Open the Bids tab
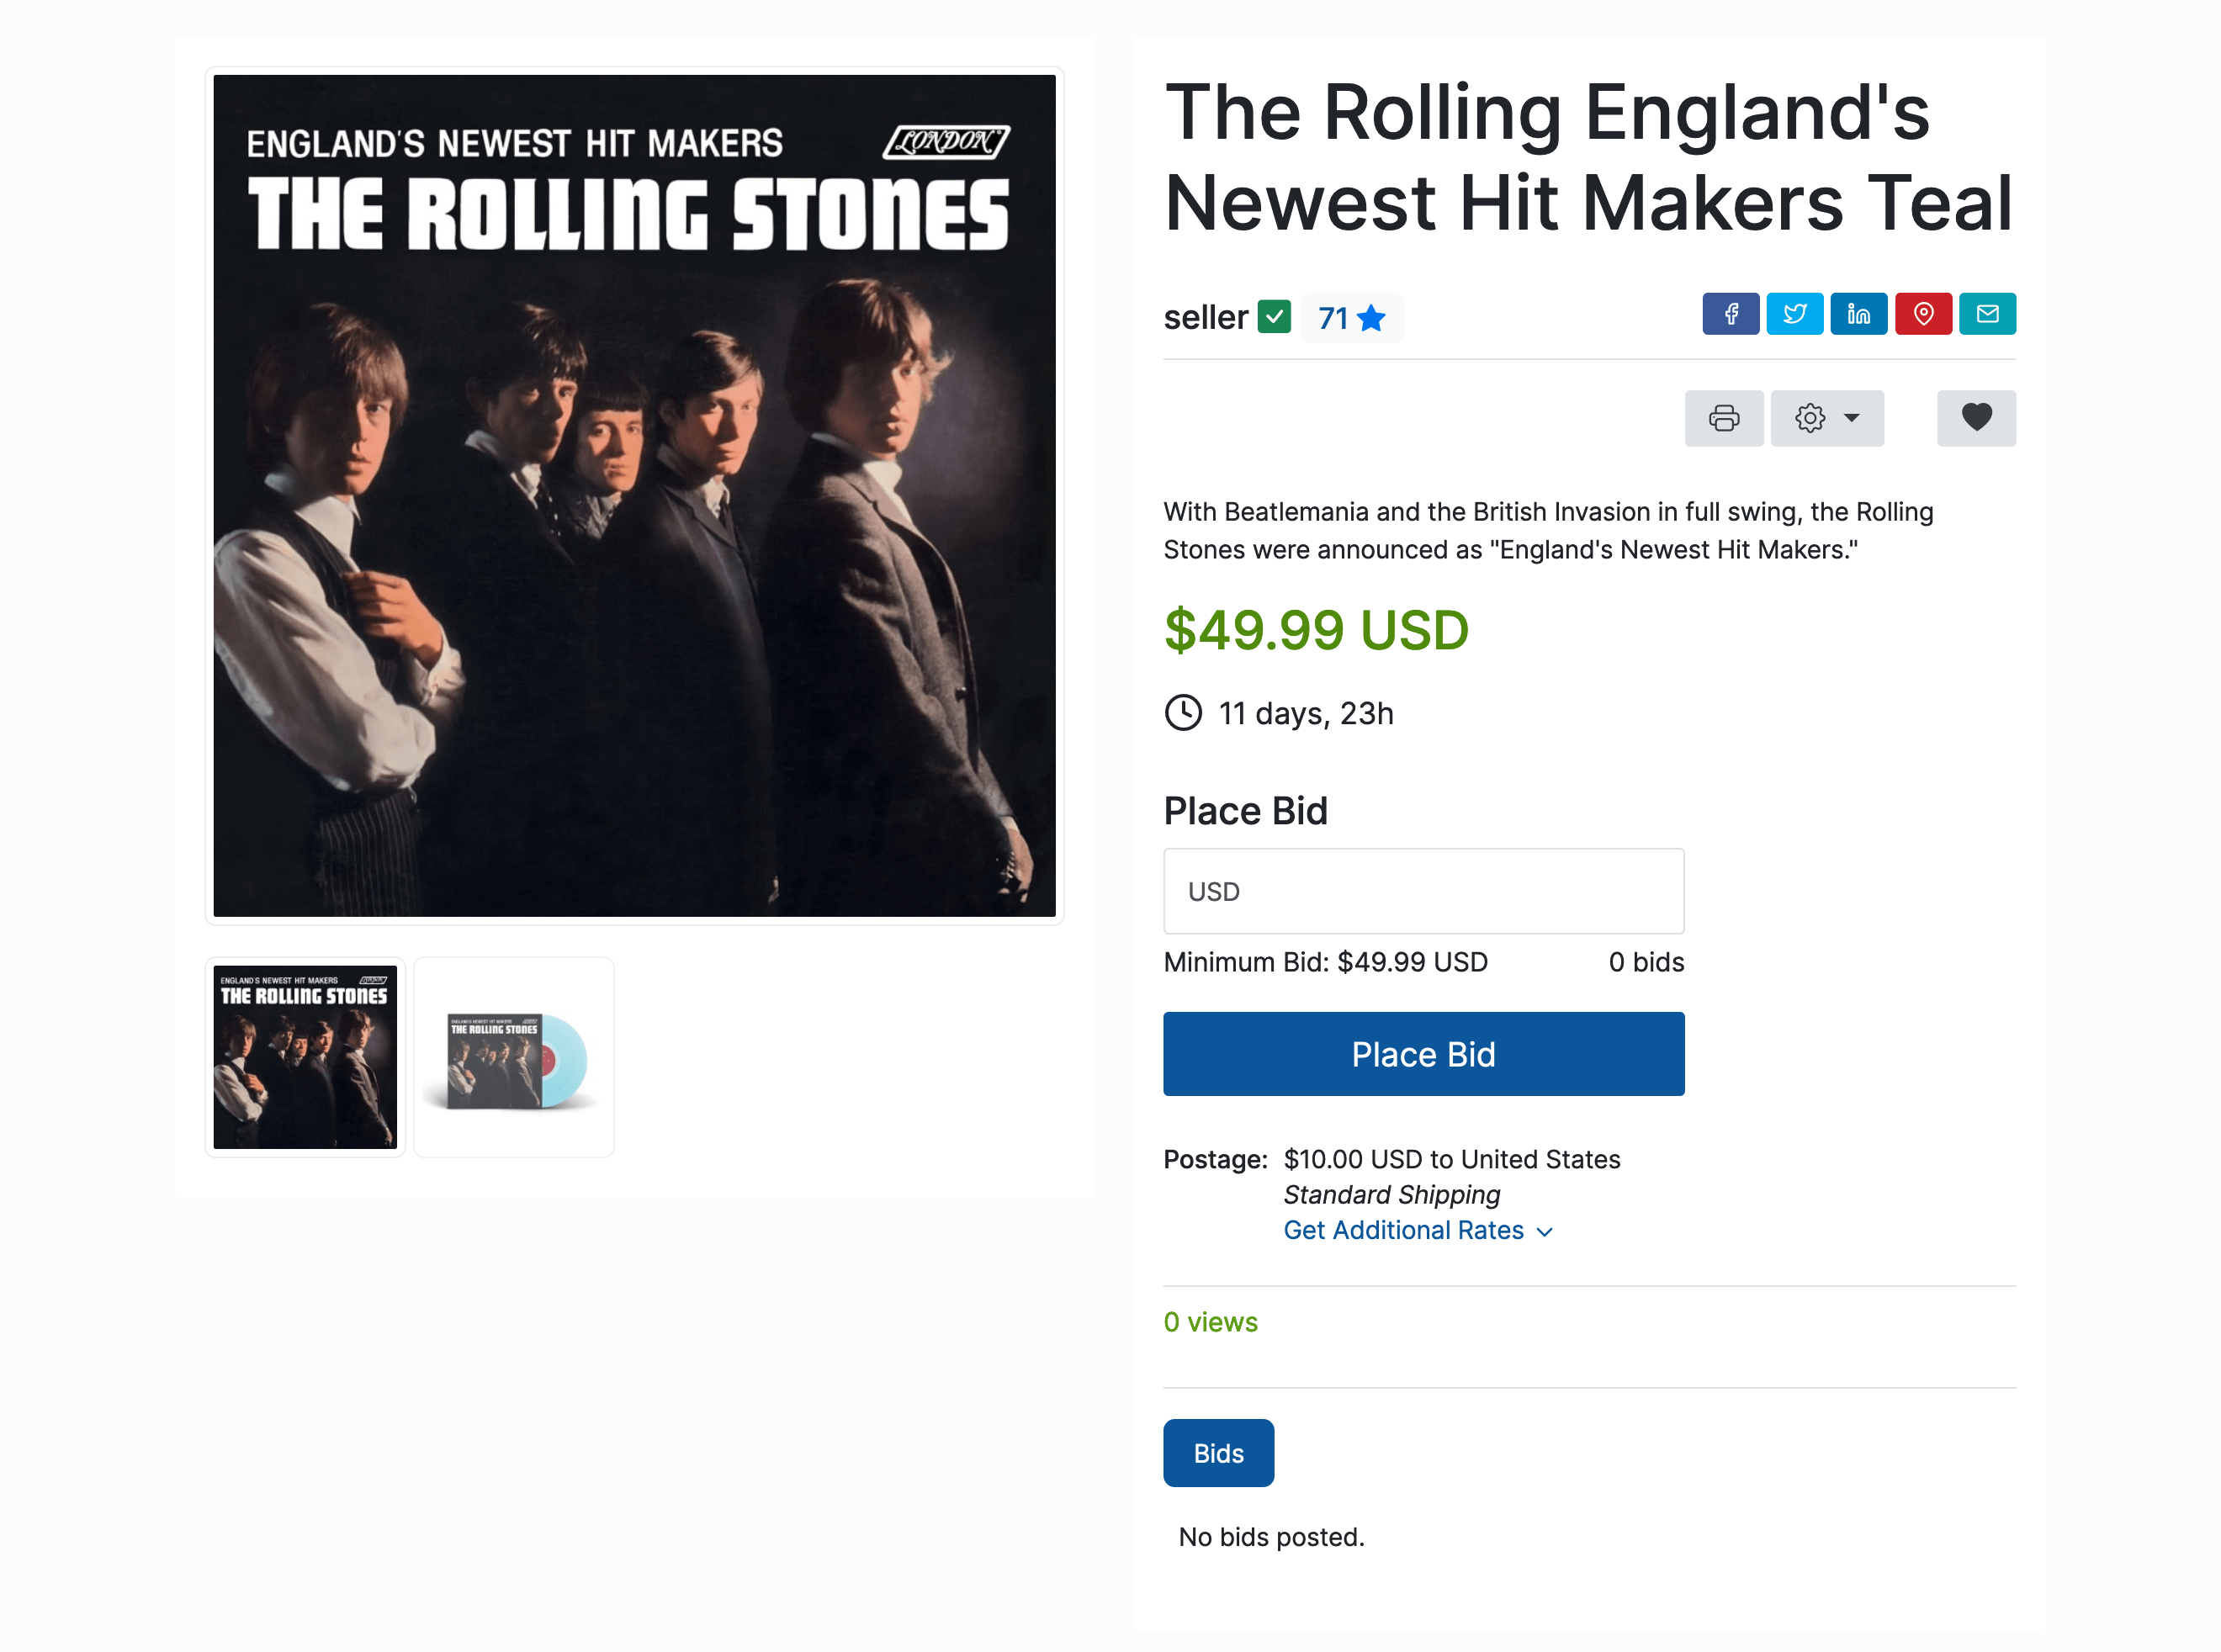The width and height of the screenshot is (2221, 1652). click(1218, 1453)
